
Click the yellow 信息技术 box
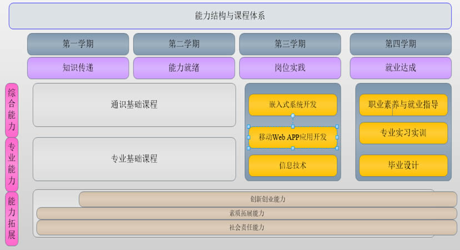click(293, 165)
